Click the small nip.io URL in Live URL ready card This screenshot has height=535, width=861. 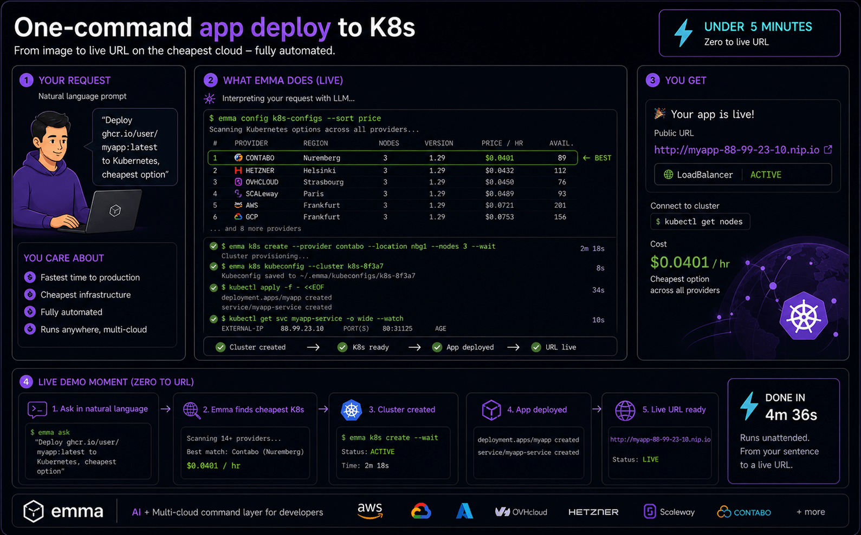[660, 439]
